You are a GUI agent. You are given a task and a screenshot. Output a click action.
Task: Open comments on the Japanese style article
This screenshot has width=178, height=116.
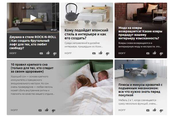pos(94,53)
